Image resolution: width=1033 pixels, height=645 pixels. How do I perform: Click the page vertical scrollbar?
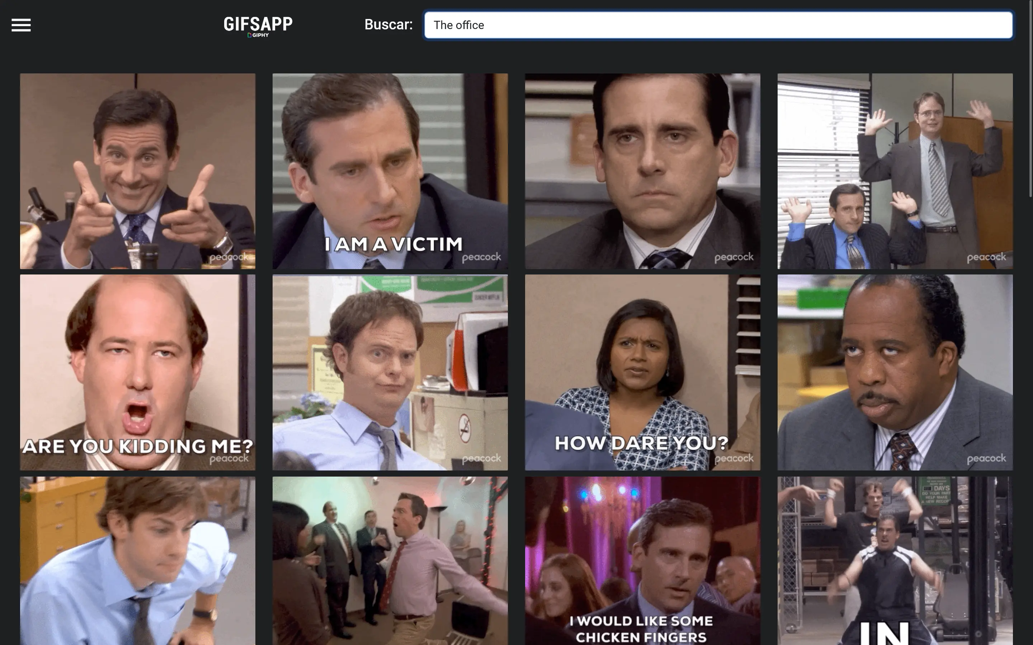1030,98
